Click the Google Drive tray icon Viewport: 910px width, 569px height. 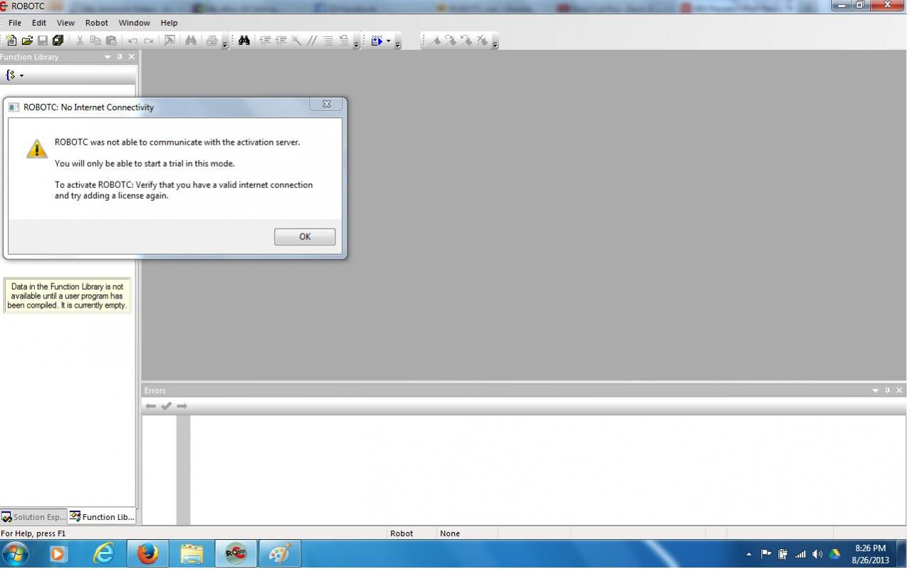point(835,554)
